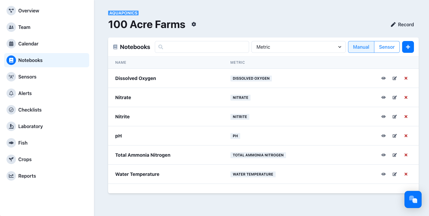
Task: Click the blue plus add notebook button
Action: (408, 47)
